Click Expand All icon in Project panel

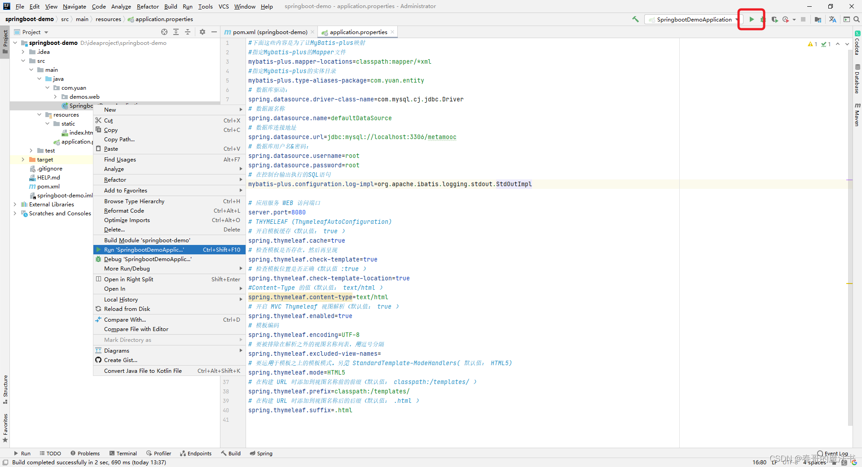[176, 32]
